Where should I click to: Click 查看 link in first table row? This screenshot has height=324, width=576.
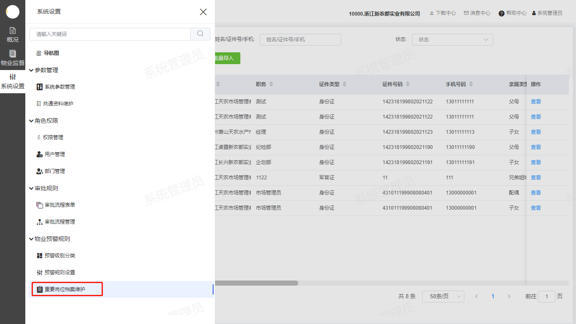pos(536,102)
